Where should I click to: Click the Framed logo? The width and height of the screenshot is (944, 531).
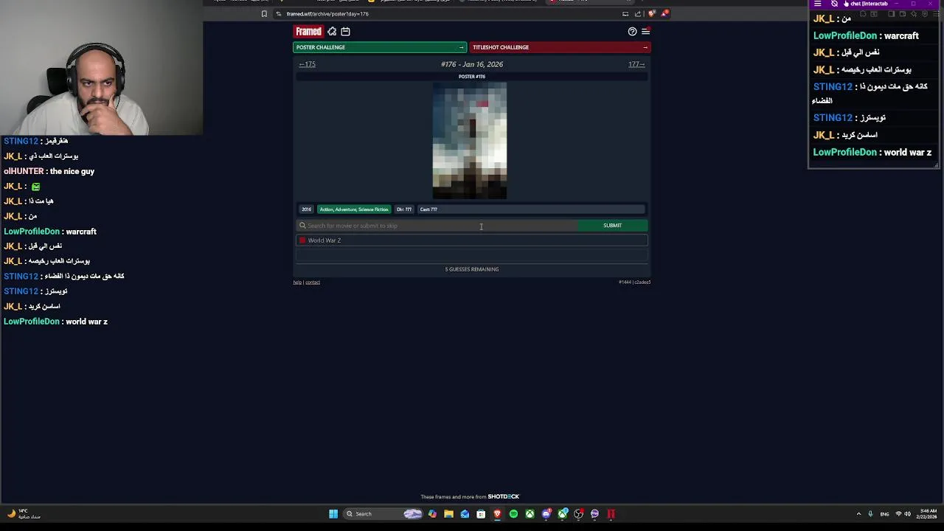click(308, 31)
